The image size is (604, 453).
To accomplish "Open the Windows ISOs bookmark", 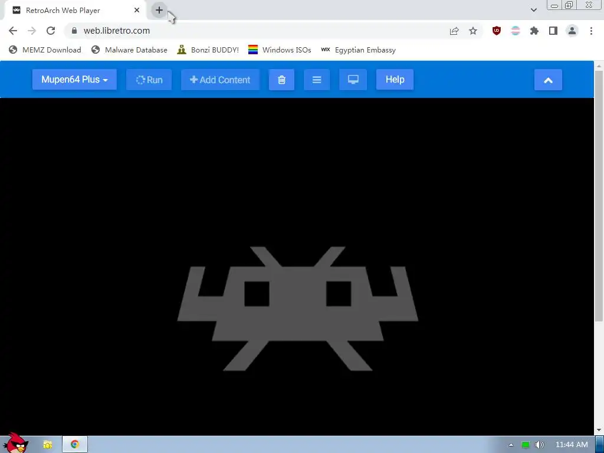I will [280, 50].
